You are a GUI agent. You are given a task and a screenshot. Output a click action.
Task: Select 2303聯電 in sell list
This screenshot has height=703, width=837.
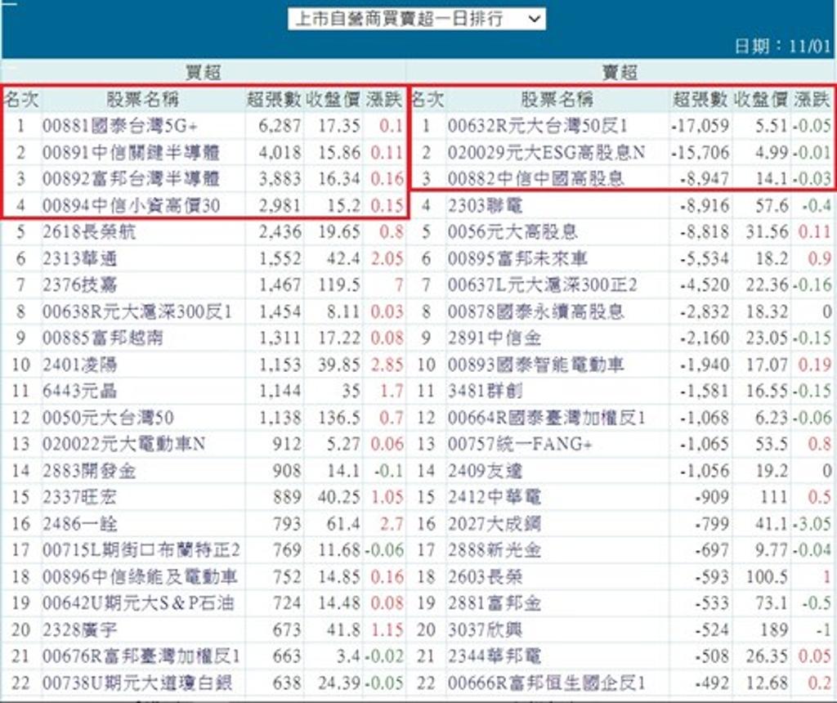(x=485, y=205)
